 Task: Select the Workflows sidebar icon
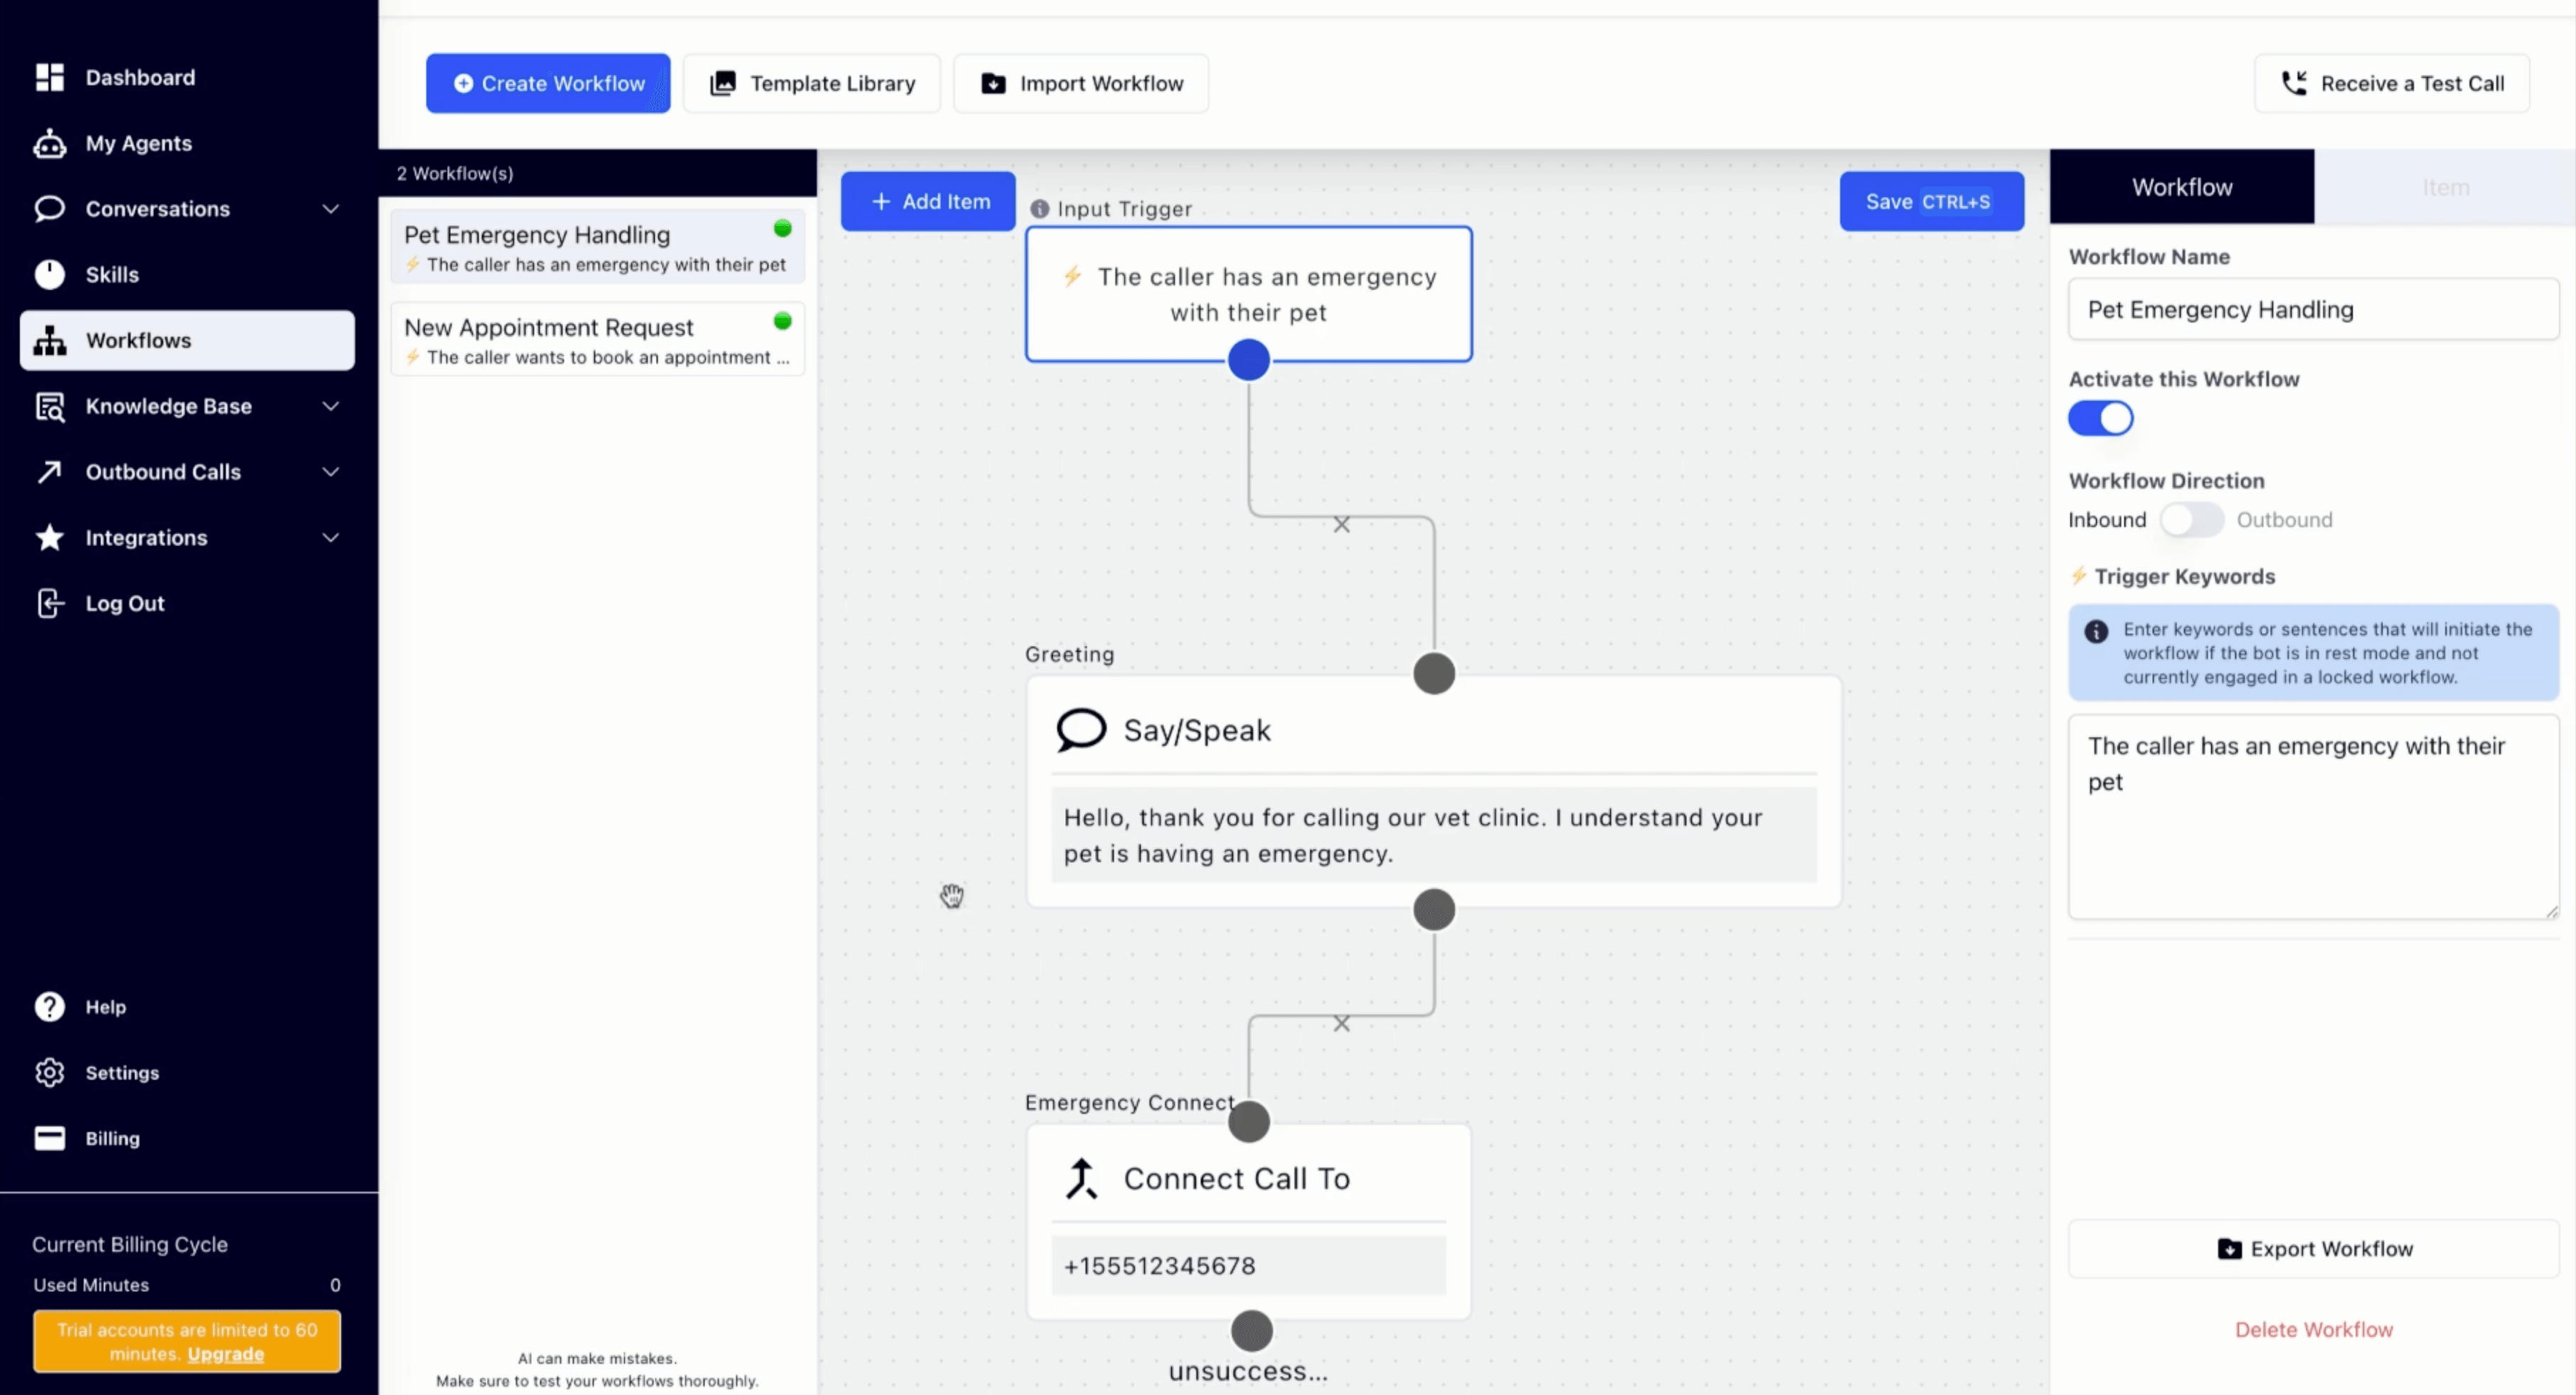pyautogui.click(x=50, y=341)
